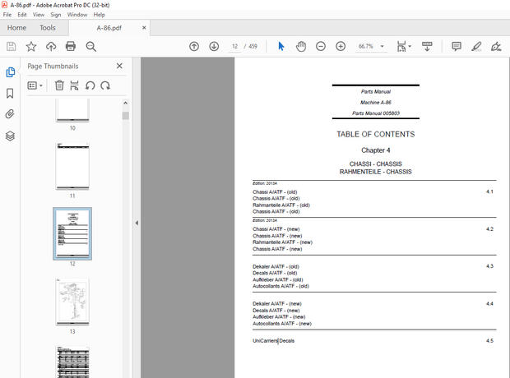
Task: Add file to starred with star icon
Action: [31, 47]
